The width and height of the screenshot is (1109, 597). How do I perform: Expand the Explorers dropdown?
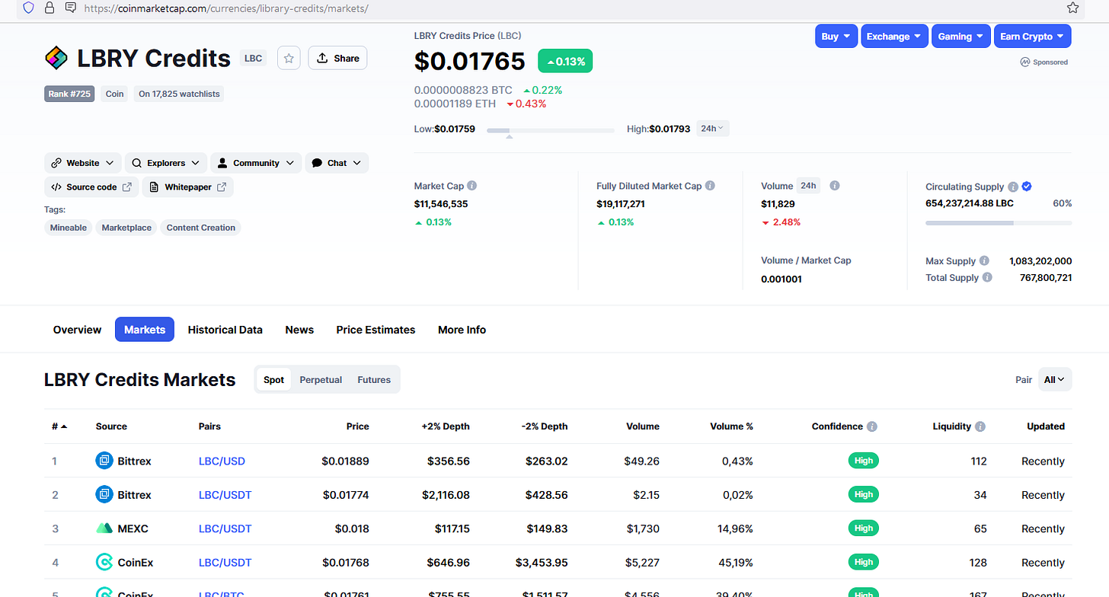pos(166,163)
